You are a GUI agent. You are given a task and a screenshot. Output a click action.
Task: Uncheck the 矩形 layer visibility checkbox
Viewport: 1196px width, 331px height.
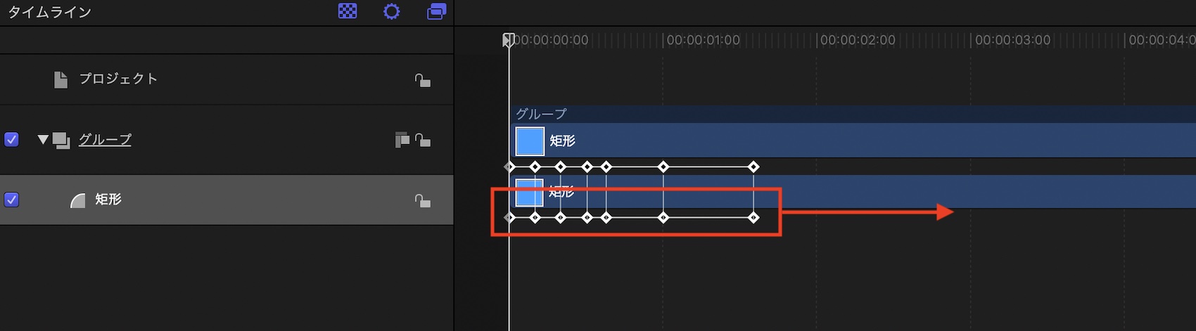click(x=12, y=200)
